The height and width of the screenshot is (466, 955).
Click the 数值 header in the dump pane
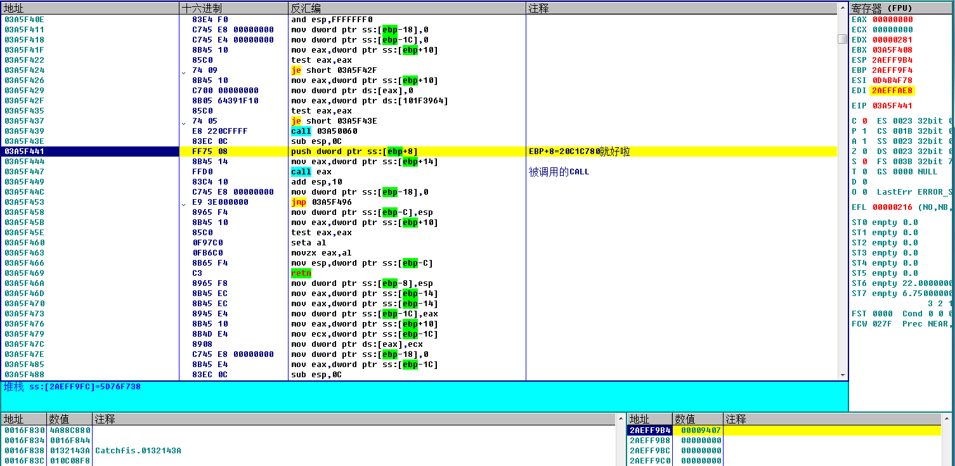[70, 419]
